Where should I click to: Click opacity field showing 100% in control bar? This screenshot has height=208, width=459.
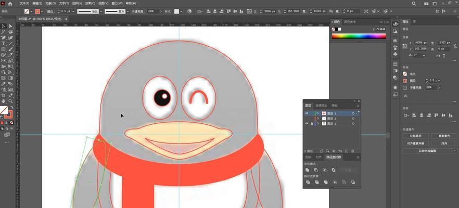[152, 11]
